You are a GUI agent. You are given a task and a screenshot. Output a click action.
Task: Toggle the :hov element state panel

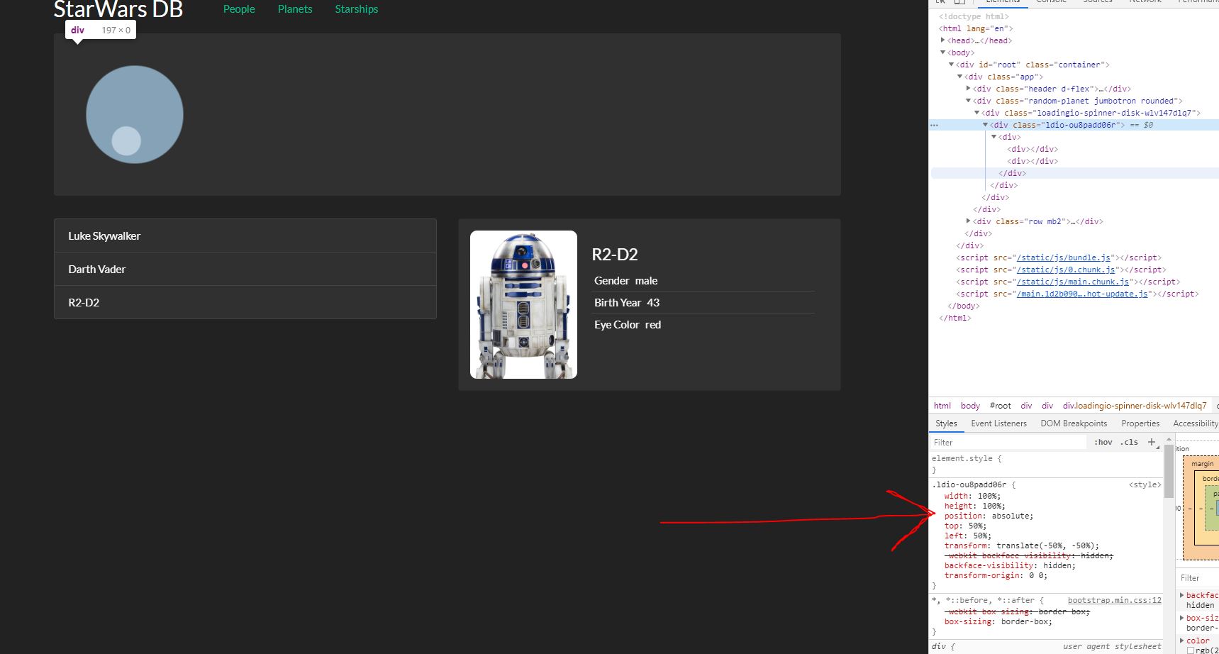[x=1103, y=442]
